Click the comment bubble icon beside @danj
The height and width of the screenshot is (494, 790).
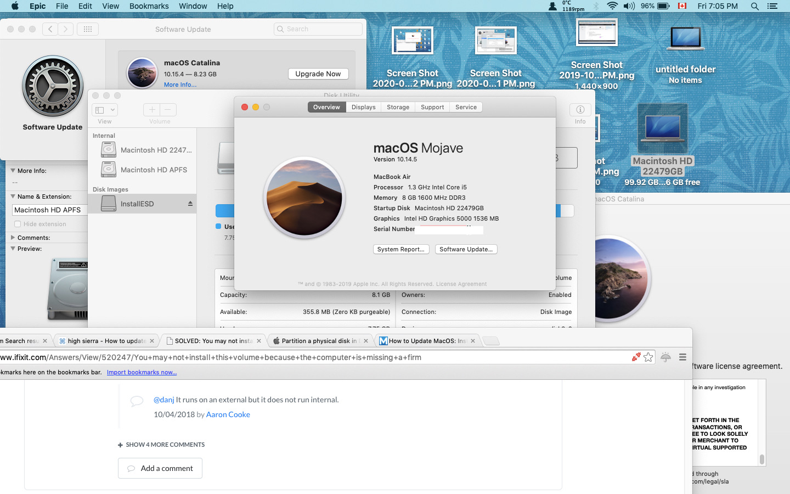[x=137, y=401]
